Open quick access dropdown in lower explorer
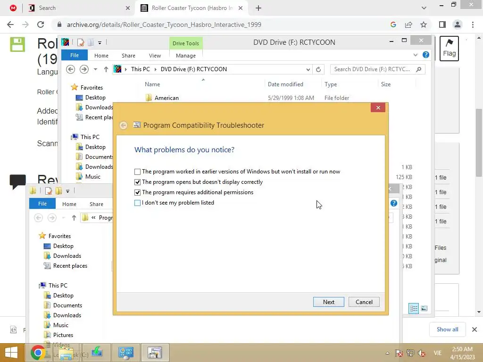Image resolution: width=483 pixels, height=362 pixels. (x=68, y=191)
